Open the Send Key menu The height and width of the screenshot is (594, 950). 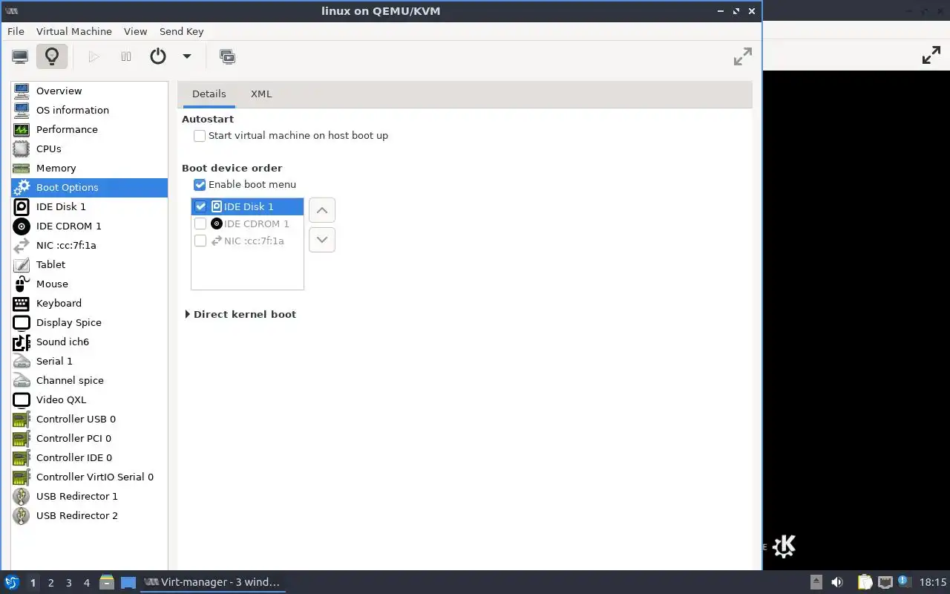pos(181,31)
